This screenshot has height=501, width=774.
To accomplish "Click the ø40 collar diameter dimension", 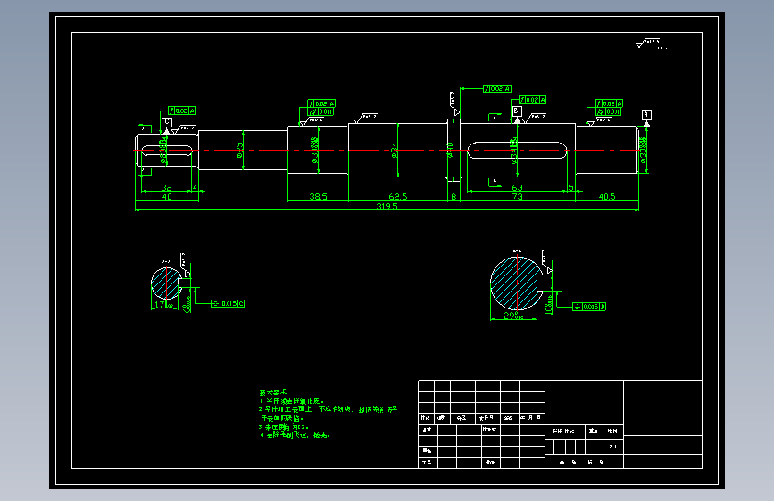I will tap(450, 150).
